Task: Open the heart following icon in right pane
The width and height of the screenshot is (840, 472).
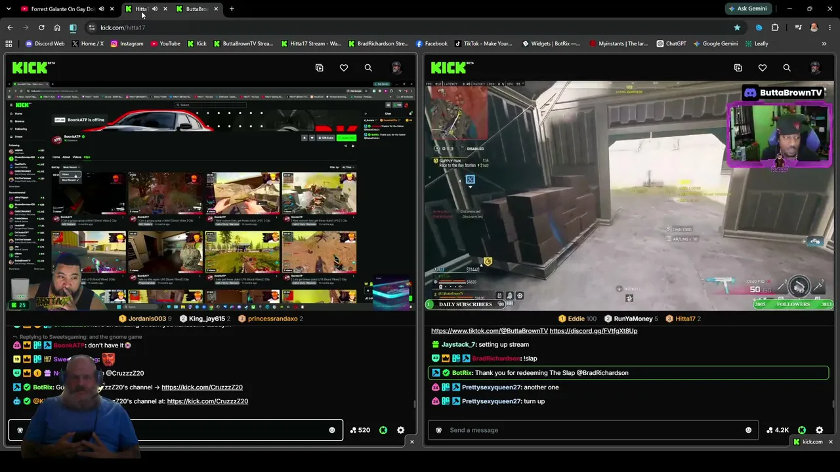Action: click(x=763, y=68)
